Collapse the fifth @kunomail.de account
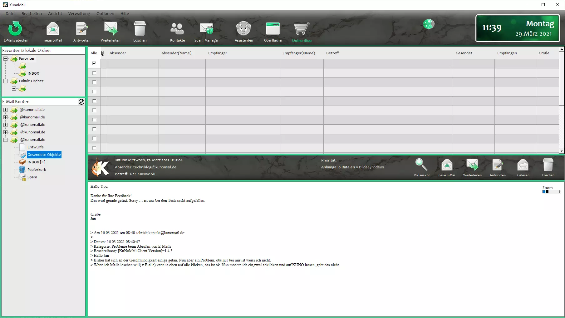The width and height of the screenshot is (565, 318). pos(5,140)
